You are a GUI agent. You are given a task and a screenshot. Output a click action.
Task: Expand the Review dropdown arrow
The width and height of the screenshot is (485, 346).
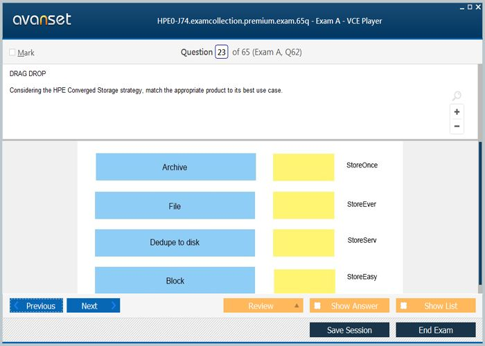tap(297, 306)
